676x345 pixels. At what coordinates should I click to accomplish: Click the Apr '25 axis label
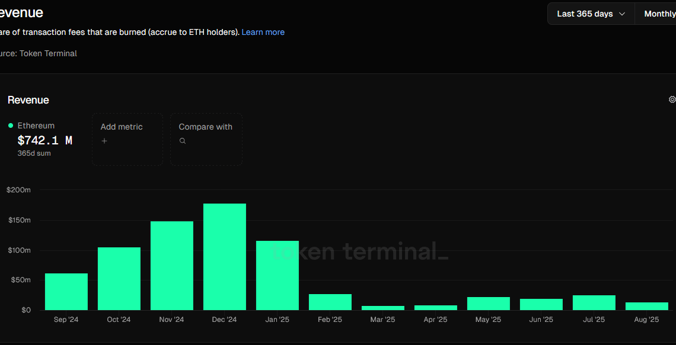tap(436, 320)
